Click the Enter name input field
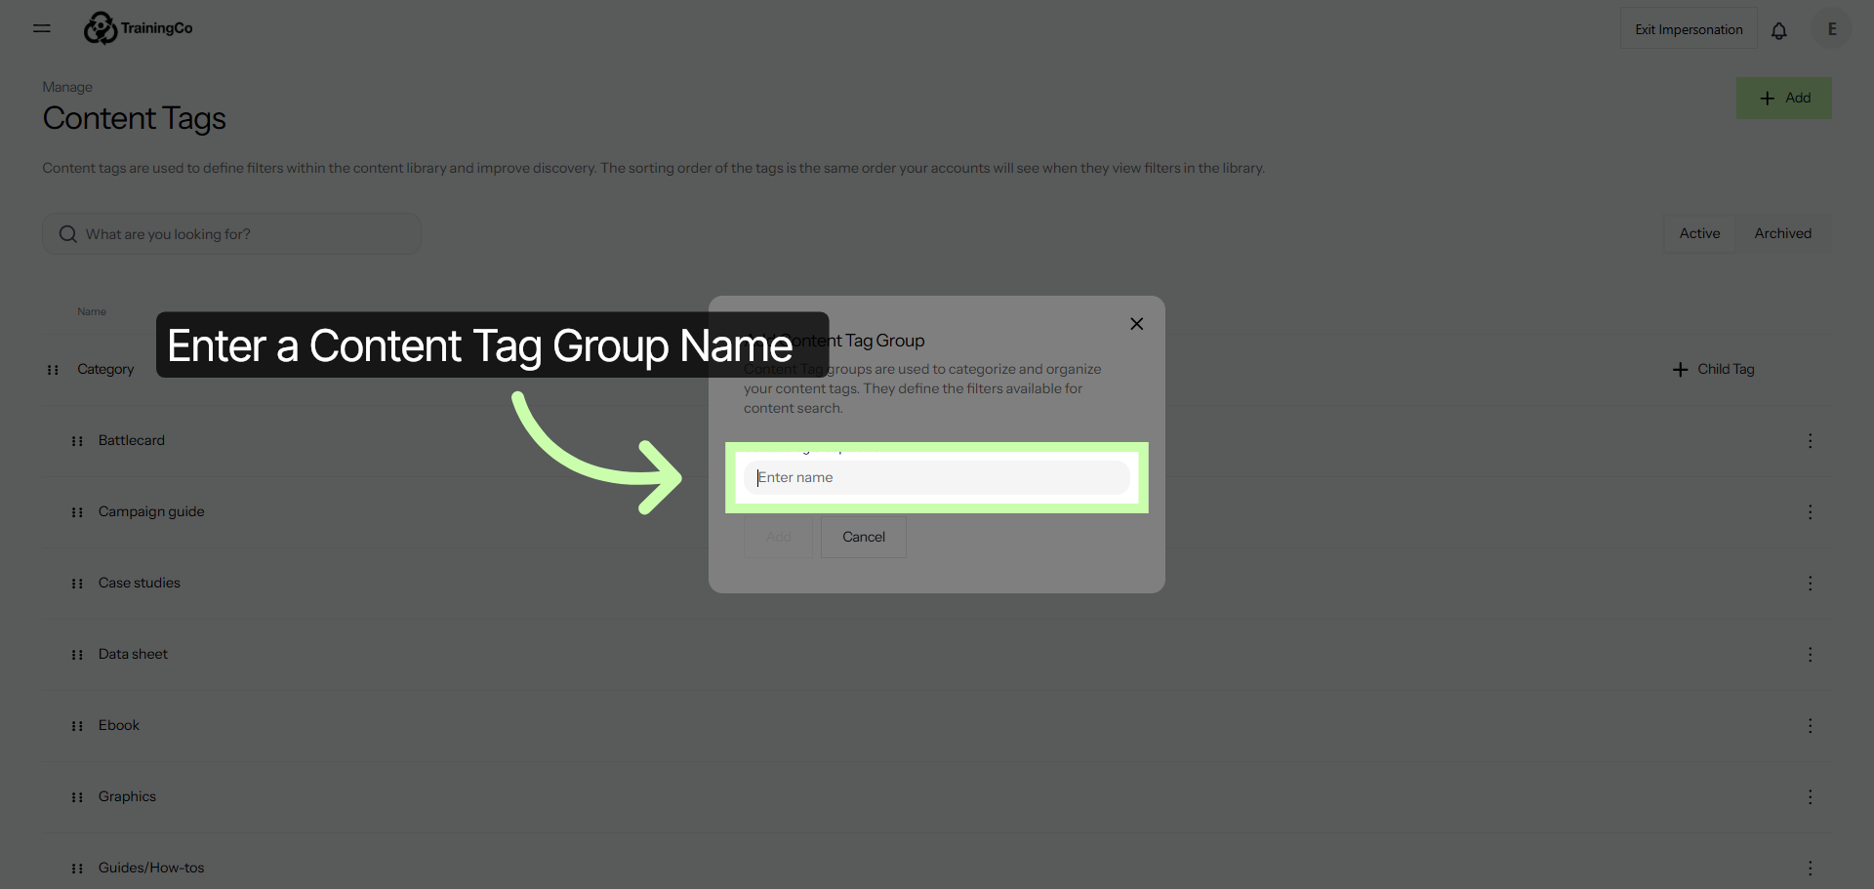The image size is (1874, 889). (937, 477)
